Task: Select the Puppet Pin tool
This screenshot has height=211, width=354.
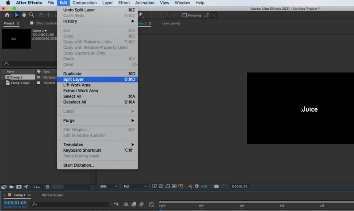Action: point(140,15)
